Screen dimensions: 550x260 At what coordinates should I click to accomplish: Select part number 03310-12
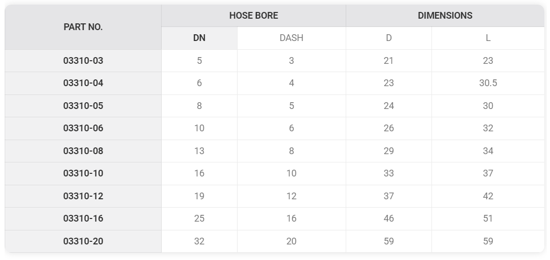[x=83, y=196]
